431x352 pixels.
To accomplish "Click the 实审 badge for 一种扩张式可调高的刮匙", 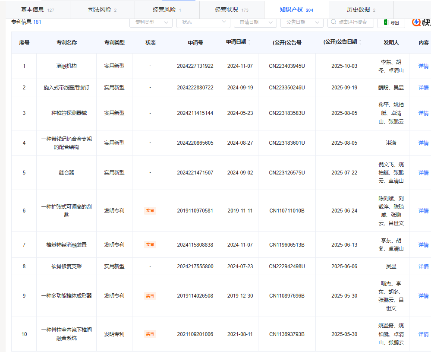I will (x=150, y=211).
